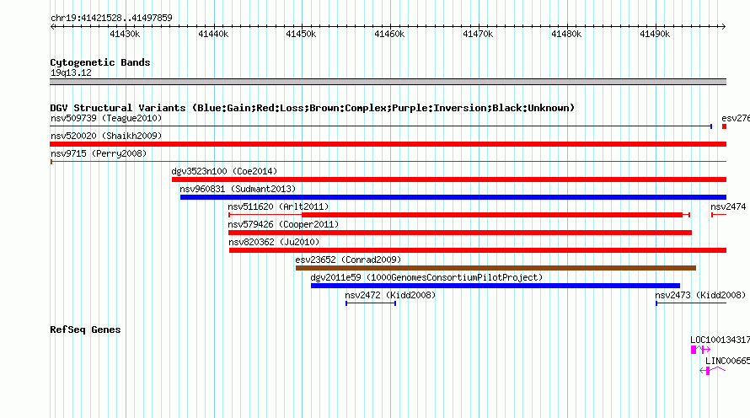Click the 41450k ruler tick

pyautogui.click(x=301, y=34)
